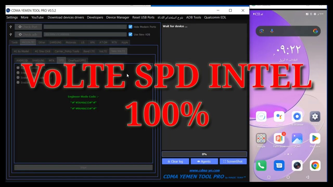Click the USB icon beside Check Port
333x187 pixels.
pyautogui.click(x=11, y=27)
